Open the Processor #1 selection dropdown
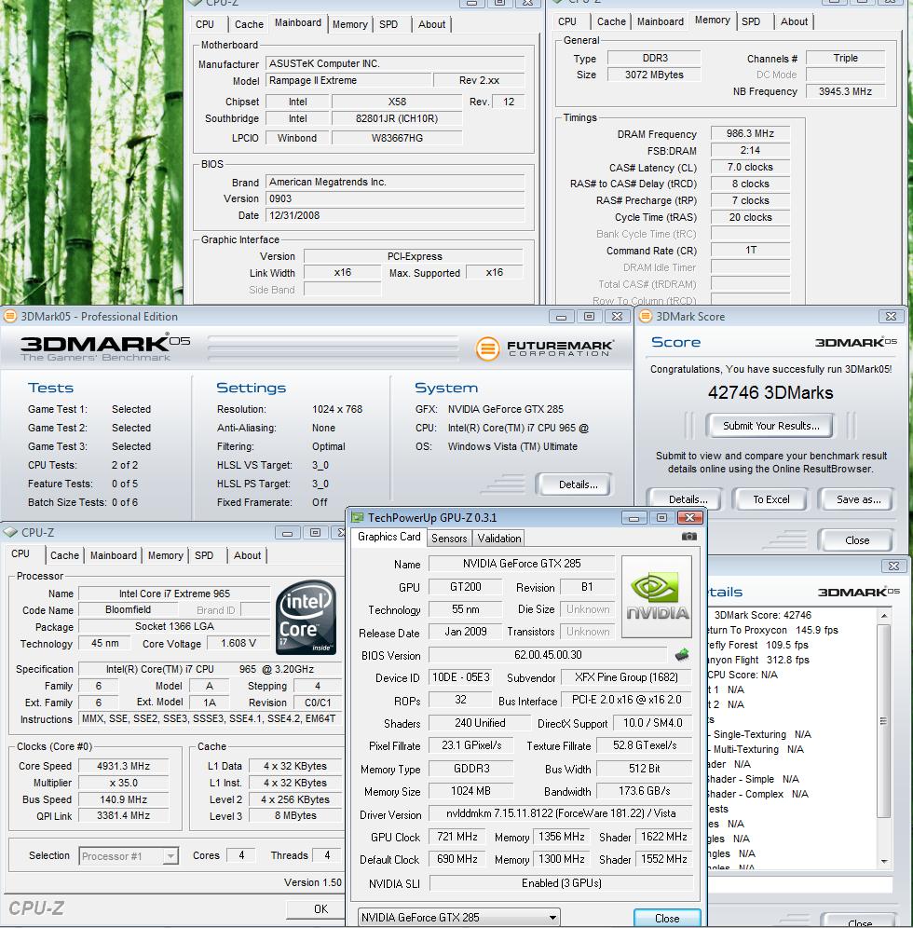 pyautogui.click(x=170, y=856)
